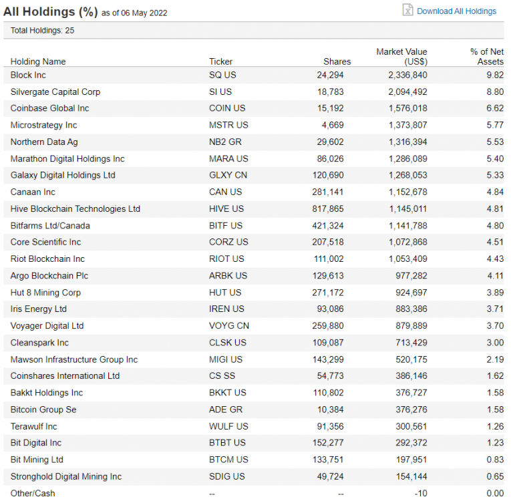511x501 pixels.
Task: Click the BTBT US ticker
Action: [227, 444]
